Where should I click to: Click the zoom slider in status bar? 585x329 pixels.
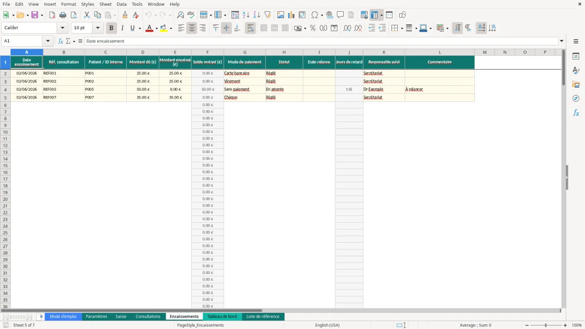[x=546, y=325]
